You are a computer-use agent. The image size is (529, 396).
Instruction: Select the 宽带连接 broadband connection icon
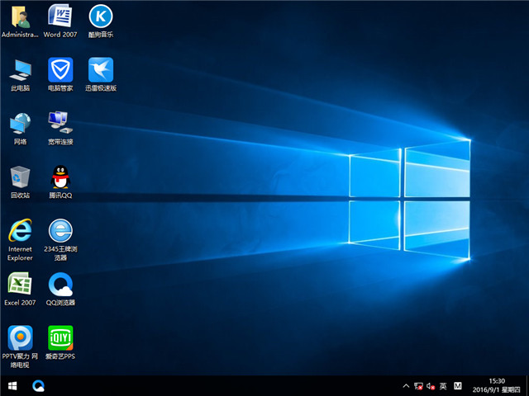(60, 124)
